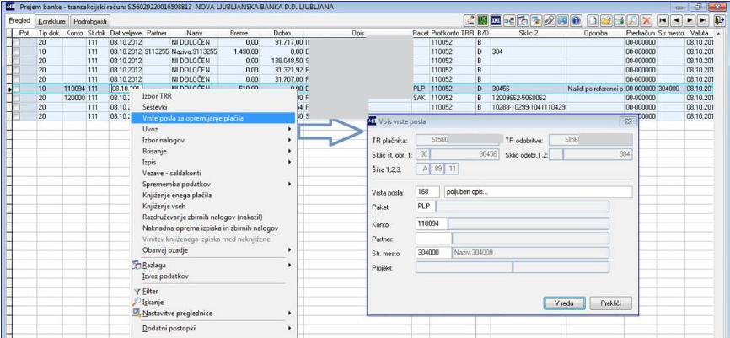730x338 pixels.
Task: Tick Pot. checkbox in the konto 110094 row
Action: pyautogui.click(x=16, y=89)
